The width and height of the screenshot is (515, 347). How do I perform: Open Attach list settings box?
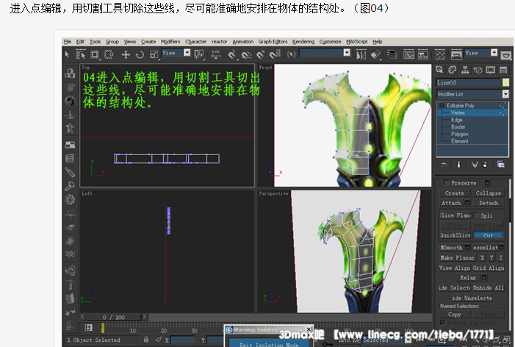[x=467, y=203]
